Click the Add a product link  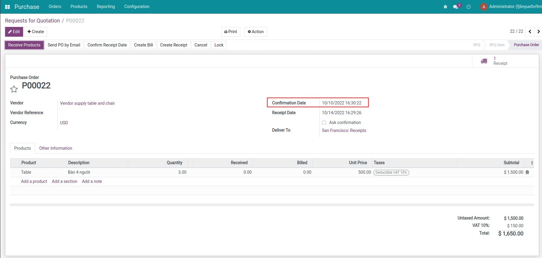point(34,181)
